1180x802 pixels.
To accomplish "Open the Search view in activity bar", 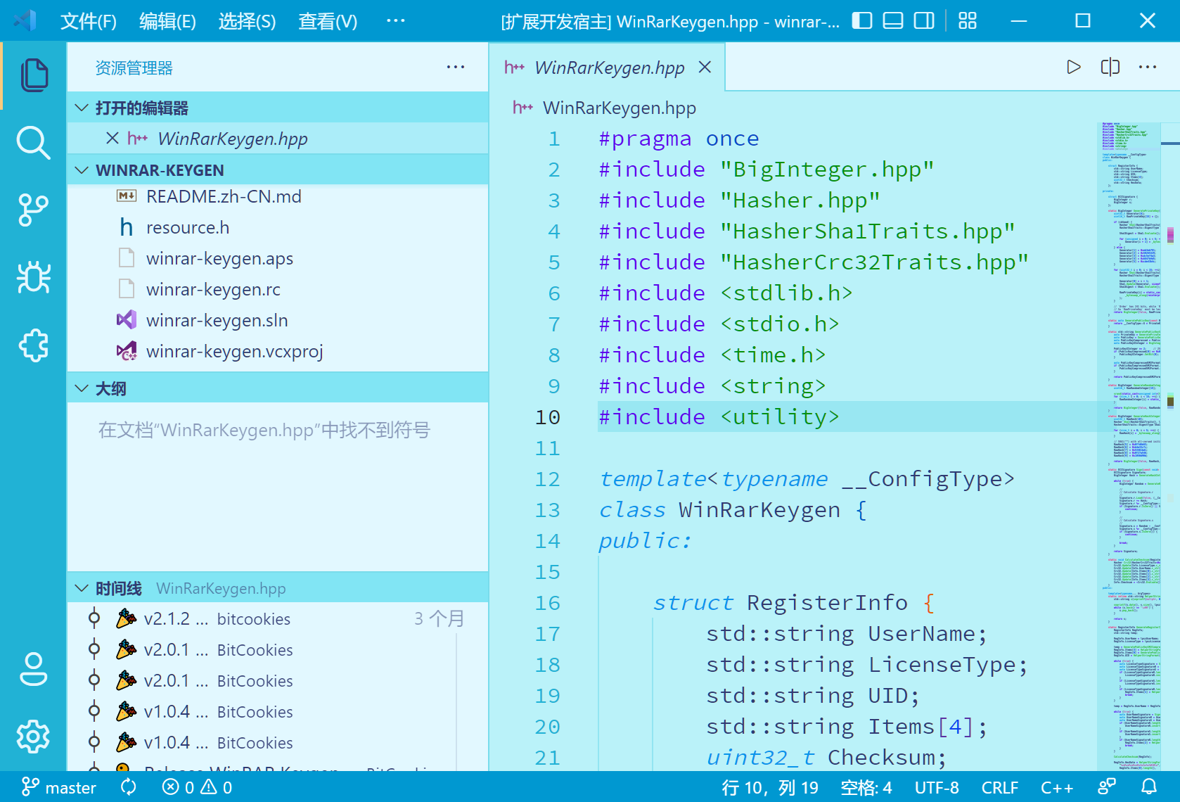I will [34, 143].
